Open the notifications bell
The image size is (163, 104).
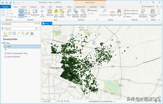coord(158,6)
